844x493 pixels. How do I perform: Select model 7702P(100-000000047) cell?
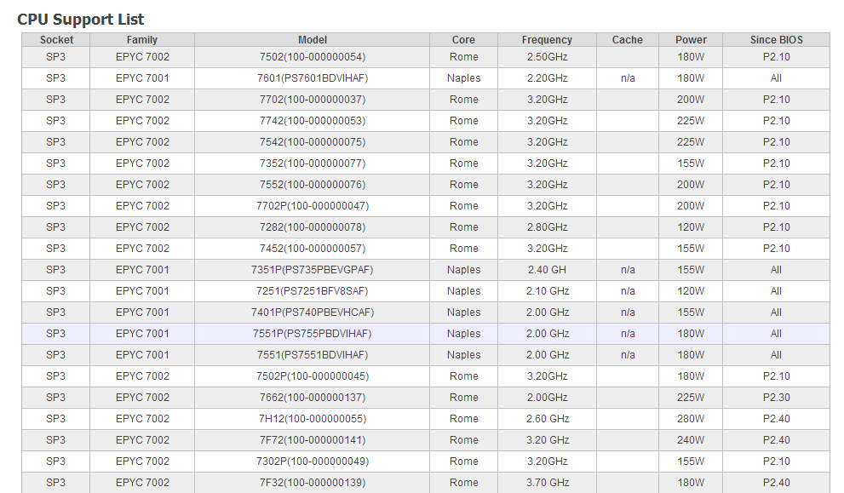313,205
